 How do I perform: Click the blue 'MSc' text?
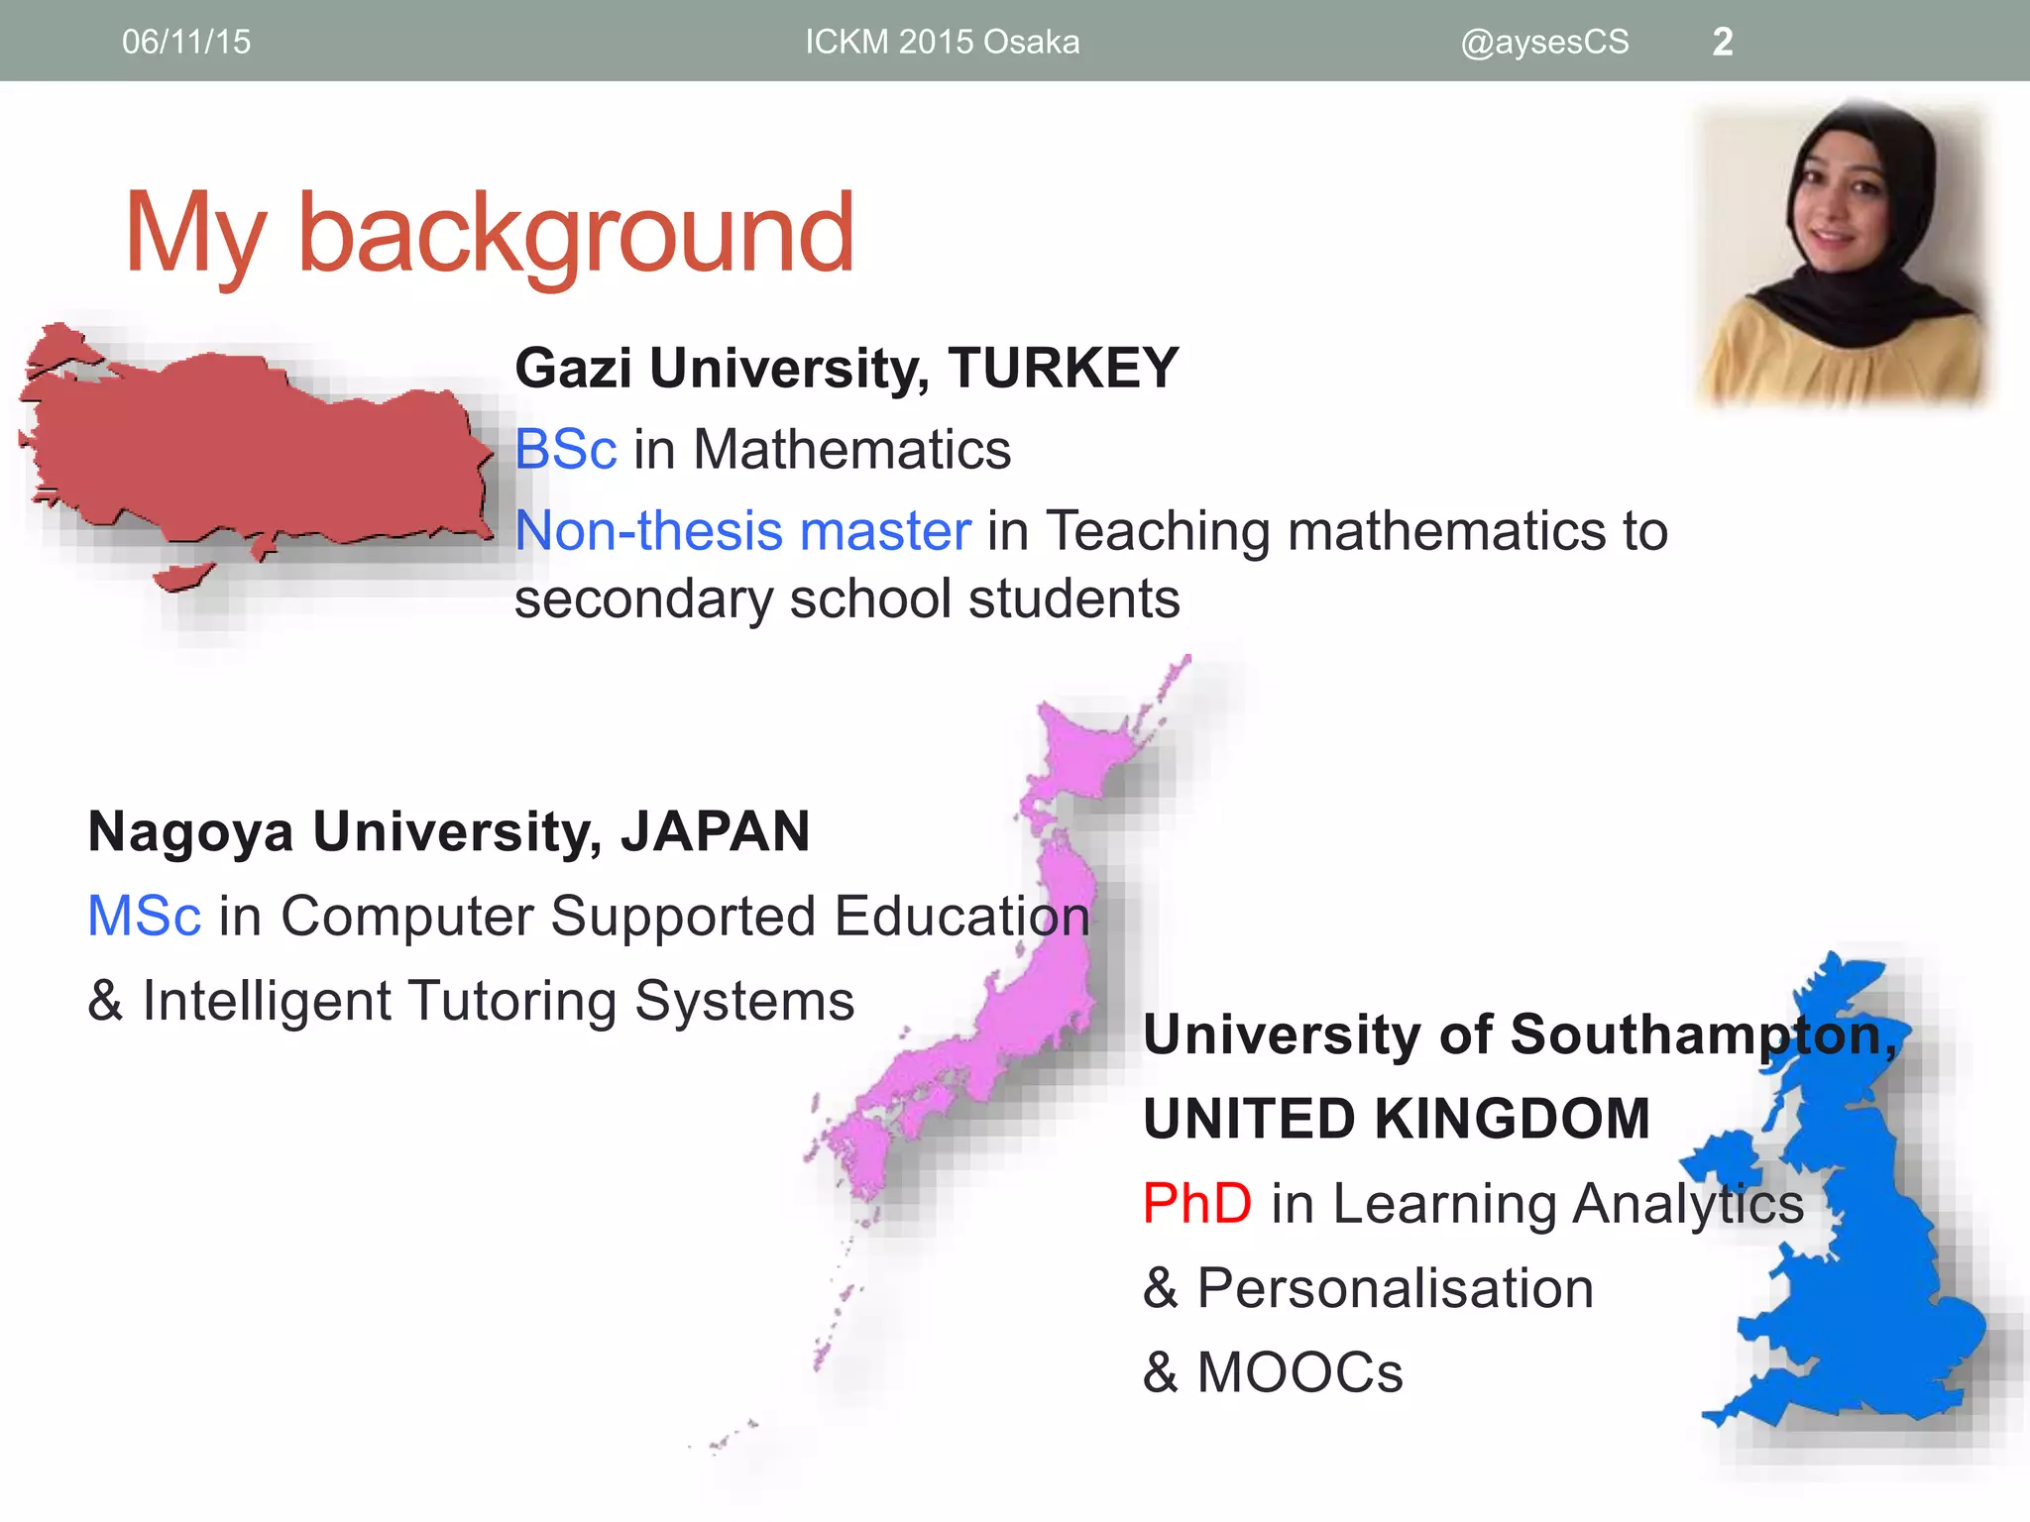coord(145,915)
